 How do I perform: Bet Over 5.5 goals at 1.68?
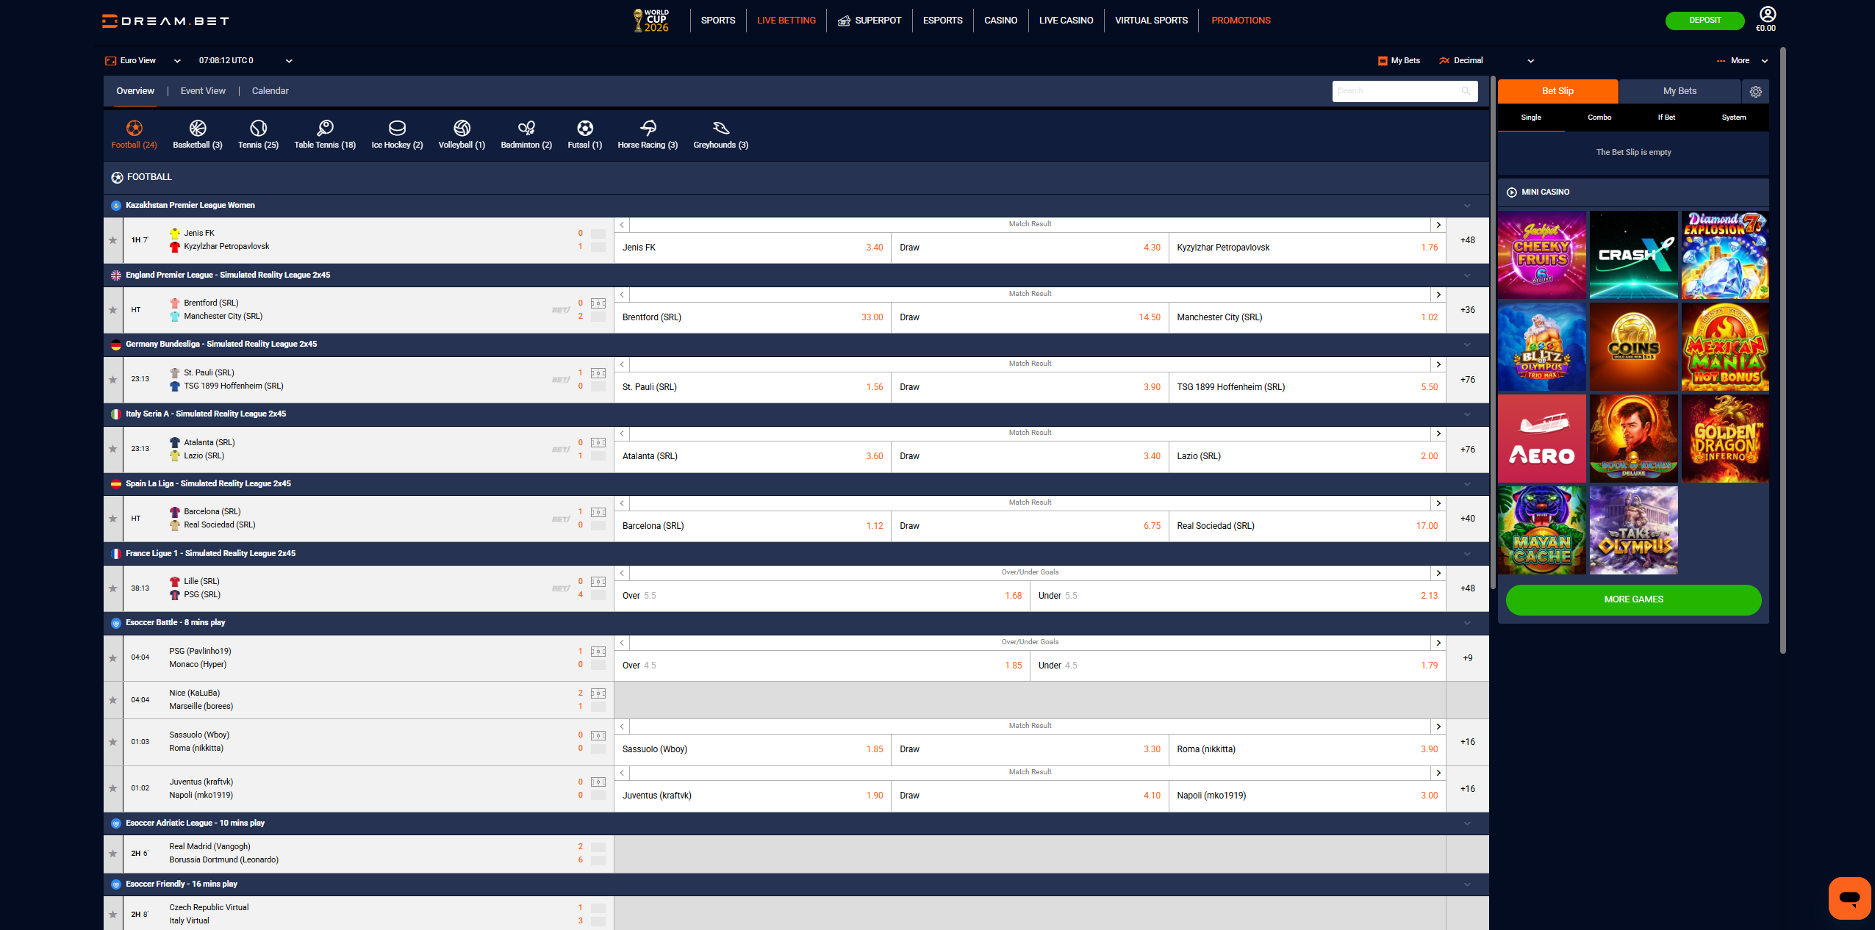pyautogui.click(x=822, y=596)
